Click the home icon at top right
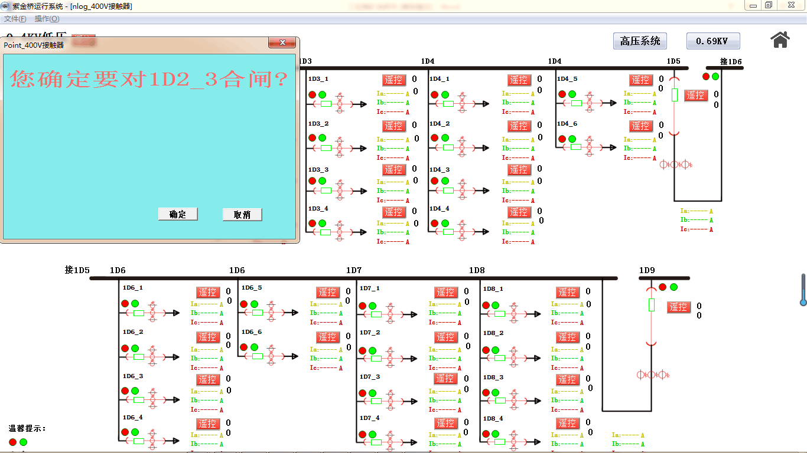Image resolution: width=807 pixels, height=453 pixels. pyautogui.click(x=780, y=40)
